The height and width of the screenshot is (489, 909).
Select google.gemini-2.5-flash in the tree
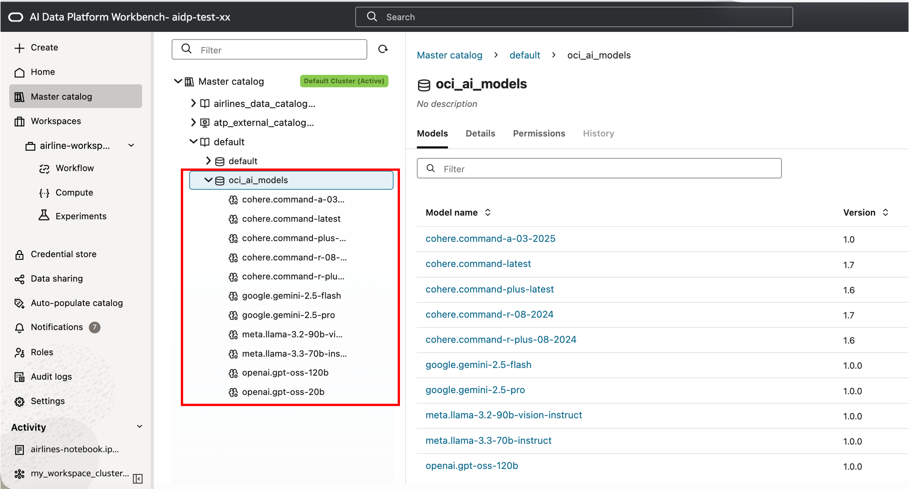click(x=291, y=296)
